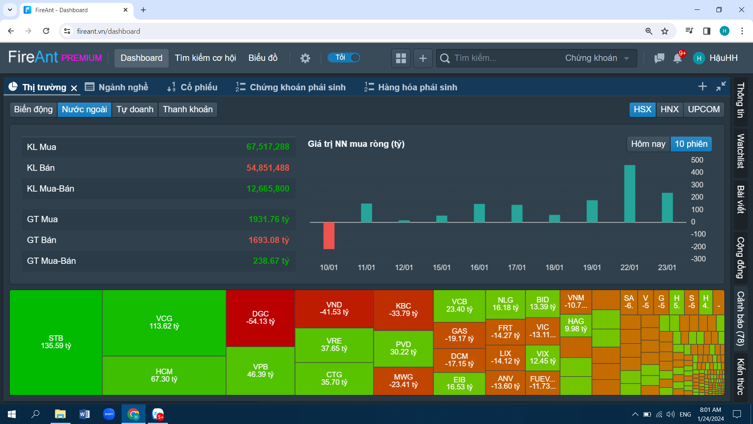Switch the exchange to HNX
753x424 pixels.
[x=669, y=110]
